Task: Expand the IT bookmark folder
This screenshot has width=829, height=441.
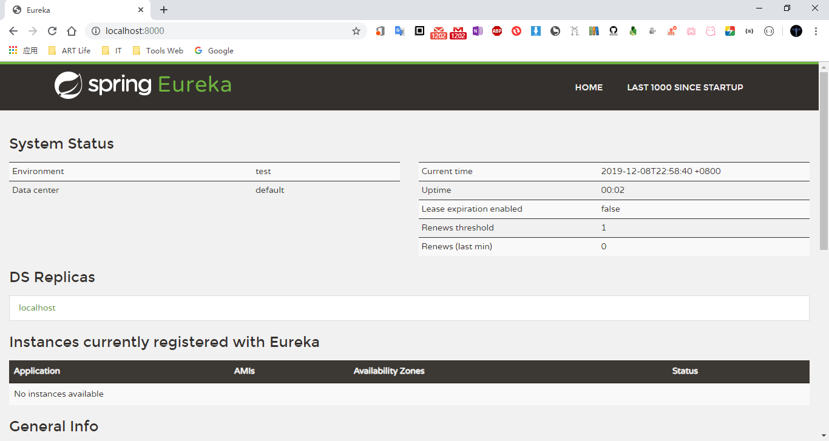Action: (112, 50)
